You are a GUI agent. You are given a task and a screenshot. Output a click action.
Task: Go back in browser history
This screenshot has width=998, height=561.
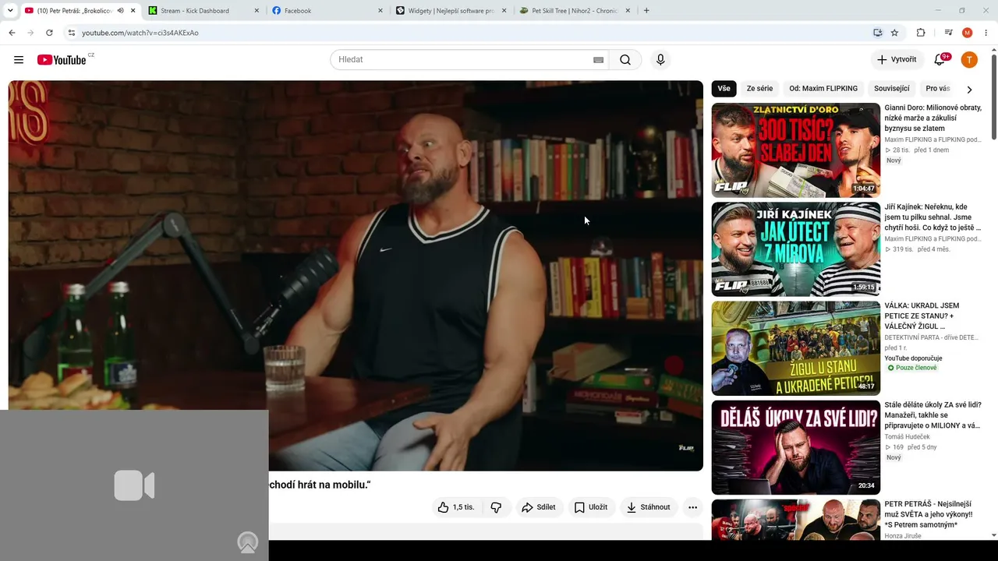click(x=12, y=33)
